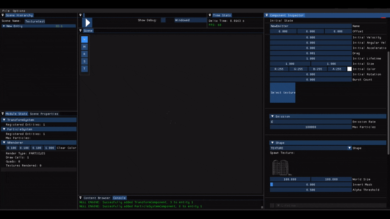Viewport: 390px width, 219px height.
Task: Open the Shape TEXTURE dropdown
Action: [311, 148]
